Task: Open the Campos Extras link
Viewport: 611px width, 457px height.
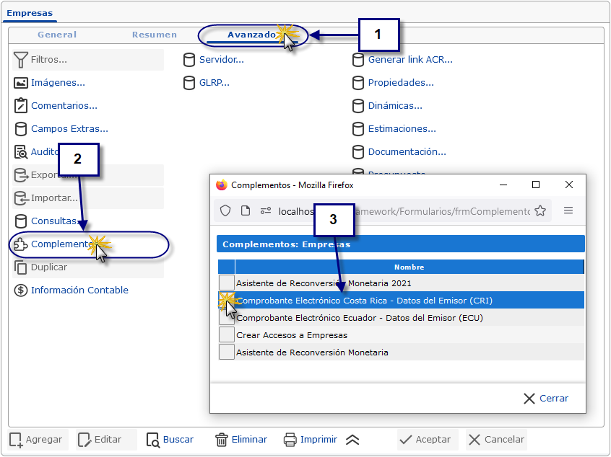Action: (69, 129)
